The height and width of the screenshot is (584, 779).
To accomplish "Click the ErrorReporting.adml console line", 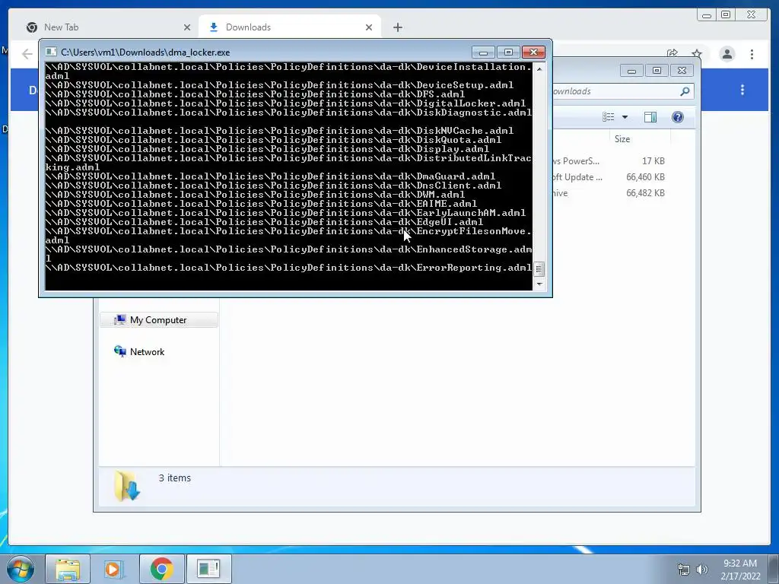I will pos(288,268).
